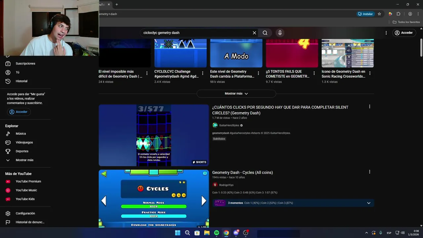423x238 pixels.
Task: Open options menu for Cycles video
Action: [x=369, y=172]
